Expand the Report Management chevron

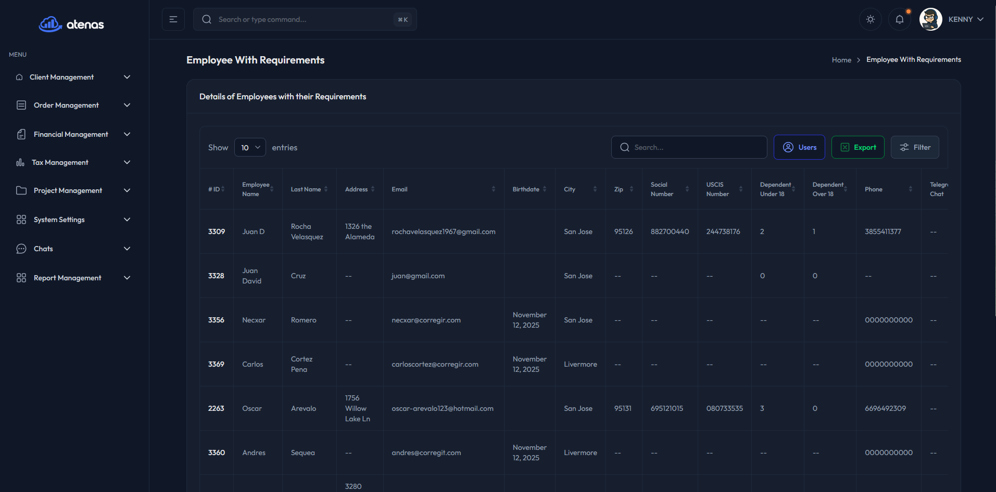[x=127, y=278]
